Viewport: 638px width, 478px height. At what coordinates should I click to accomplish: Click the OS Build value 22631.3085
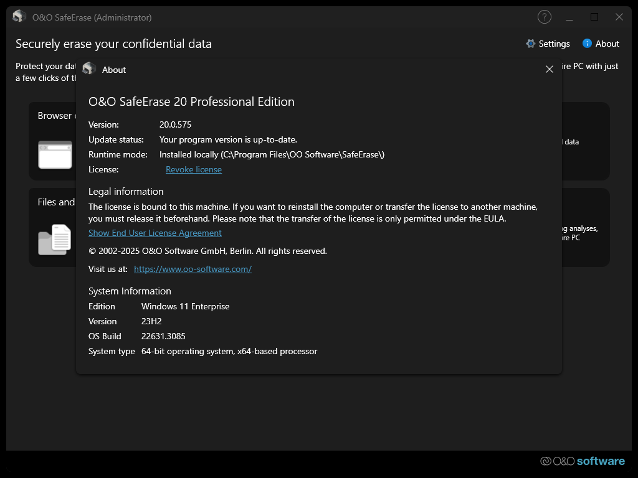point(163,336)
